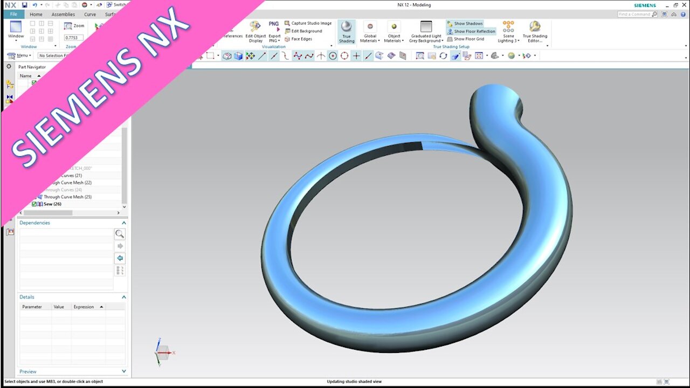Image resolution: width=690 pixels, height=388 pixels.
Task: Toggle Show Floor Grid
Action: (465, 39)
